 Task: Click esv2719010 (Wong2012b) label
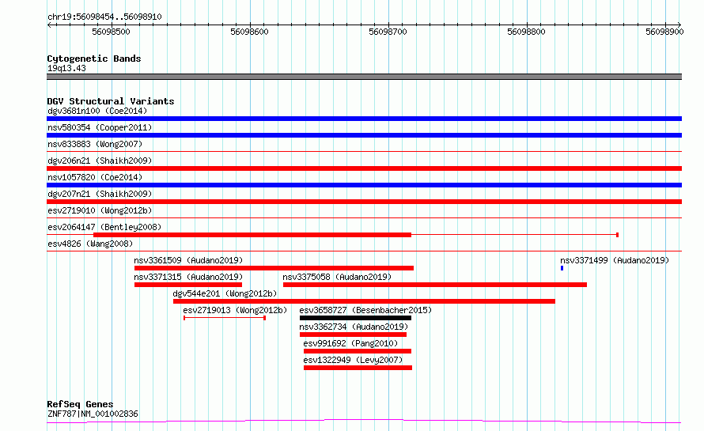pyautogui.click(x=100, y=210)
